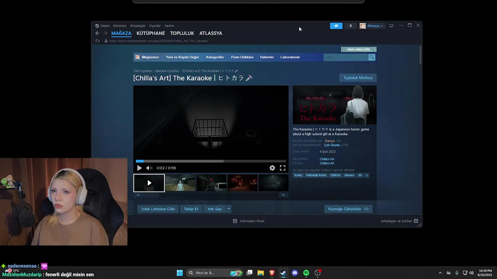Click the Psikolojik Korku tag
Viewport: 497px width, 279px height.
coord(316,175)
